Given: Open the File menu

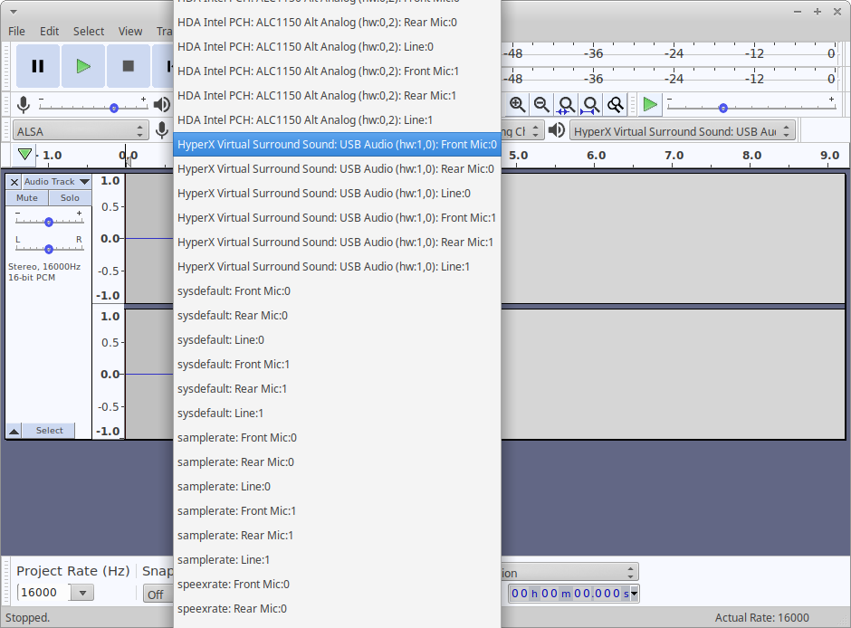Looking at the screenshot, I should 16,30.
